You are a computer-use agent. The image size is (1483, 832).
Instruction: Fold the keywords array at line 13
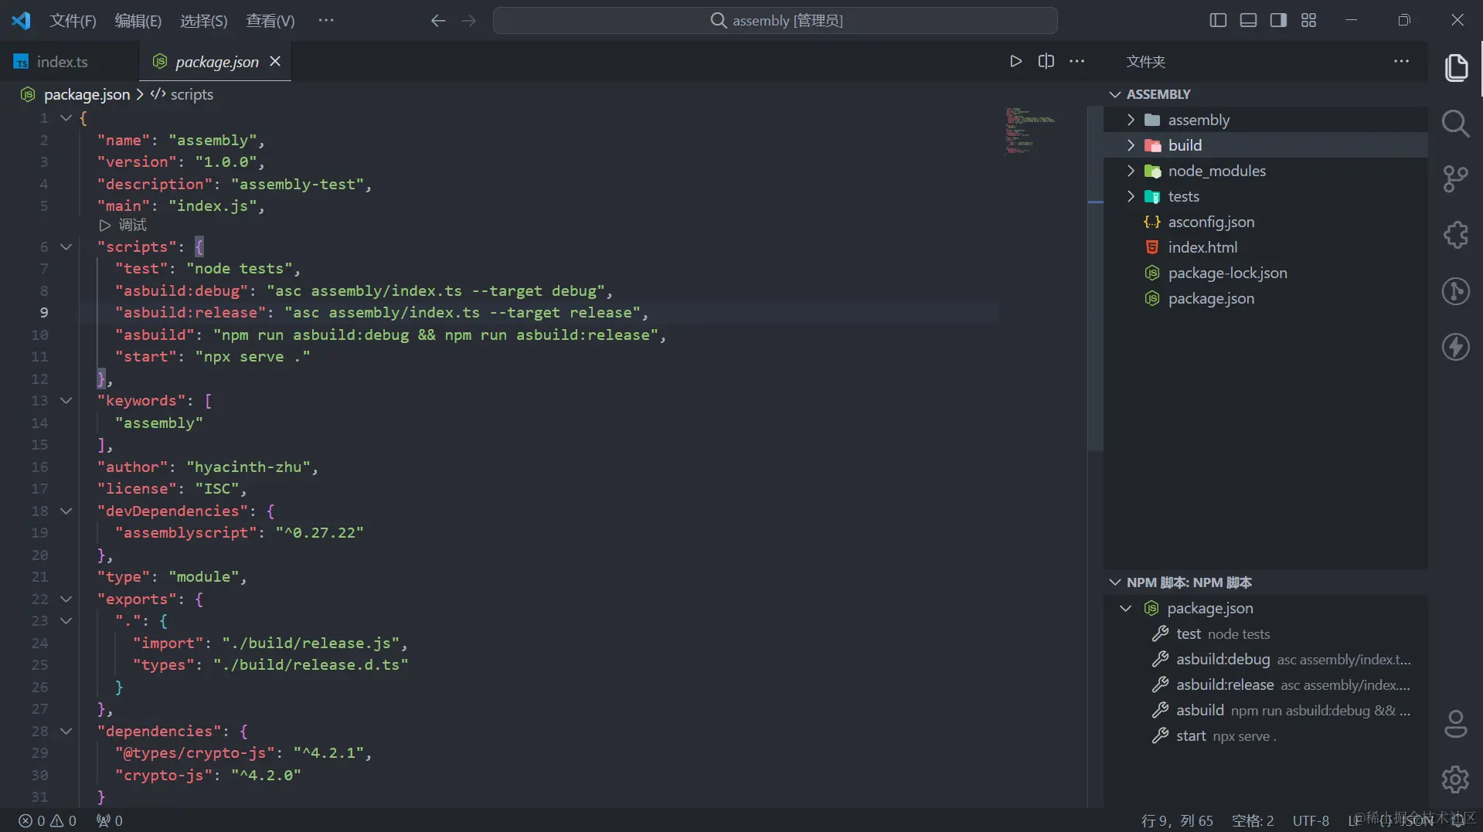(66, 400)
